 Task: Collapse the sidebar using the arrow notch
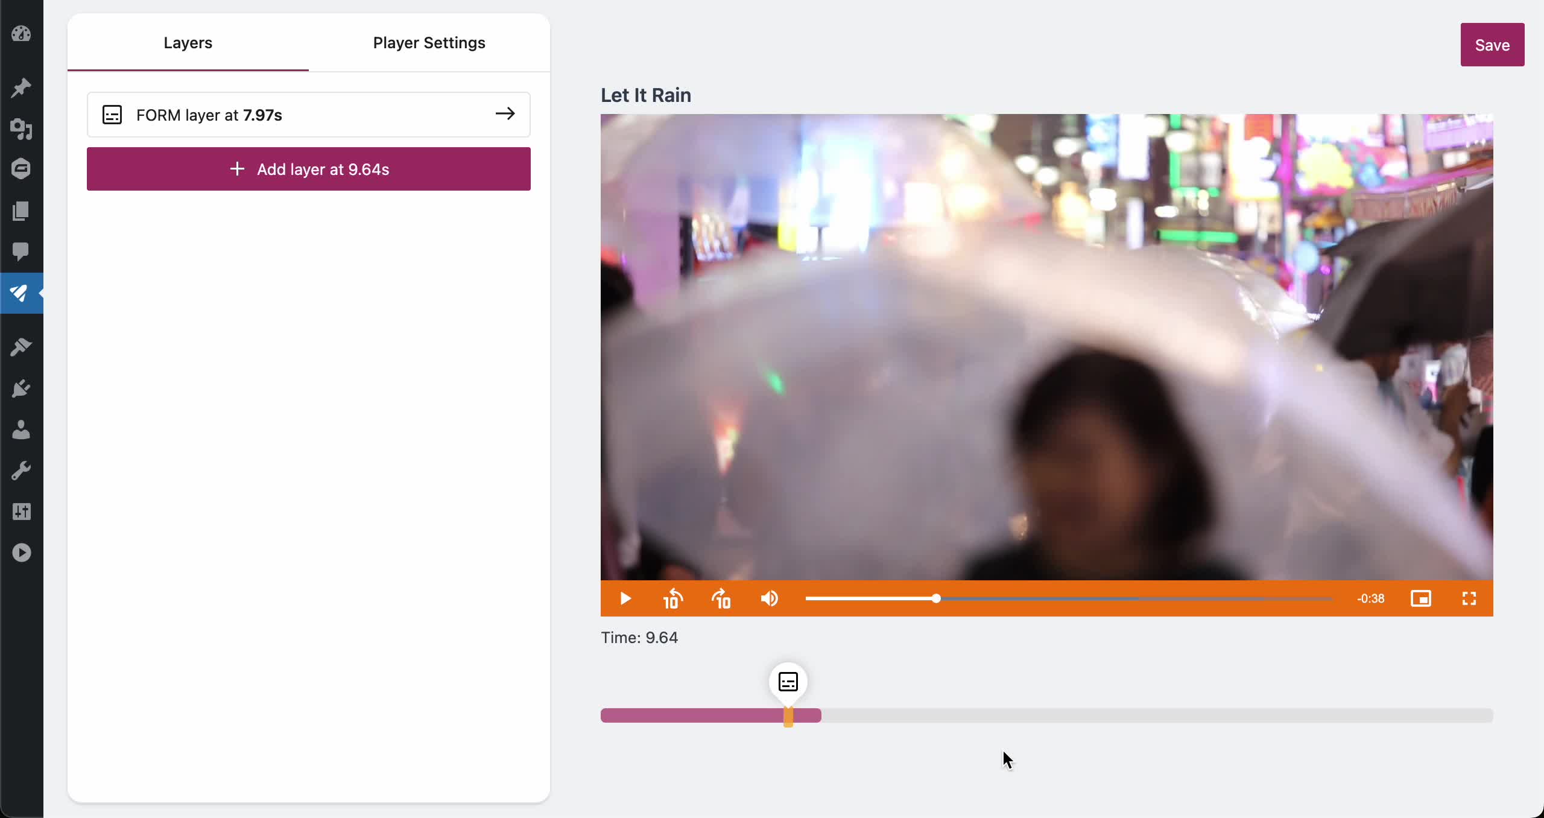point(40,294)
